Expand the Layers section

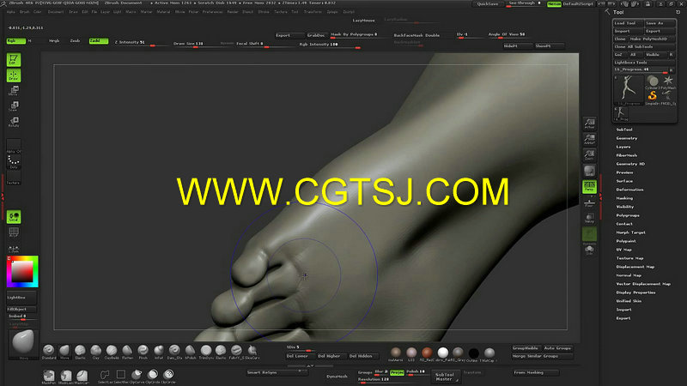623,147
